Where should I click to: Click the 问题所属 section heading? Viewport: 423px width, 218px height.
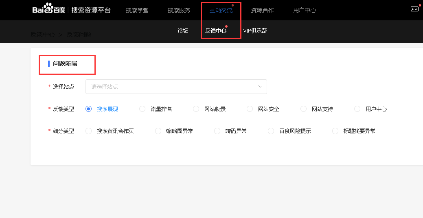click(x=65, y=64)
